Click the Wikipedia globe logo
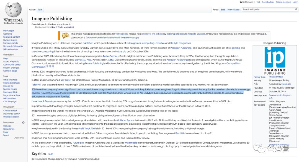 click(x=13, y=9)
